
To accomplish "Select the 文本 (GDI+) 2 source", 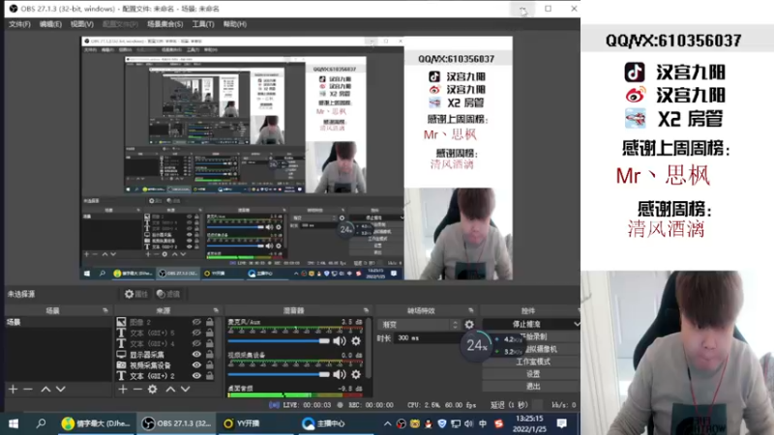I will coord(153,376).
